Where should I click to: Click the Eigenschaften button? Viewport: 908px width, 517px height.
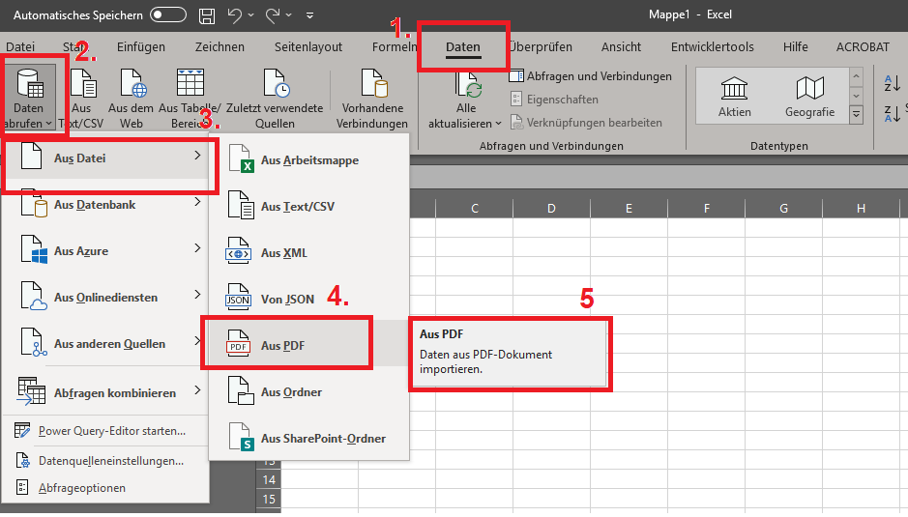(x=554, y=100)
